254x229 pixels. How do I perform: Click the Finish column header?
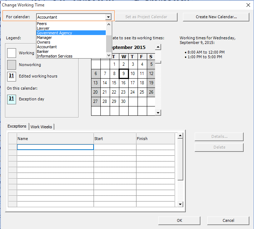[156, 139]
